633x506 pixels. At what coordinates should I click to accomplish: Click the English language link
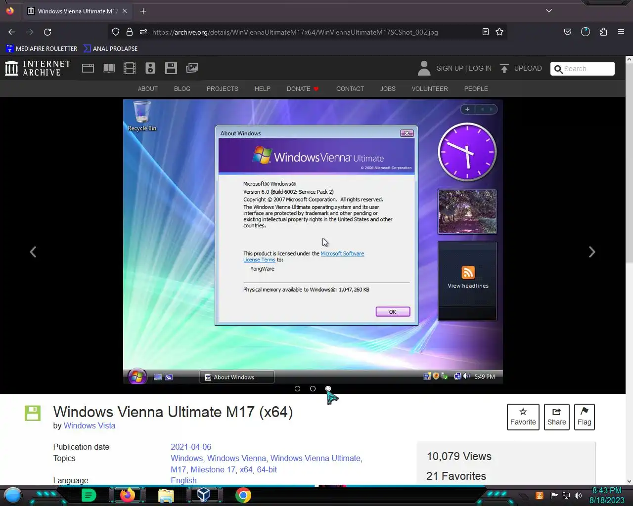point(183,480)
